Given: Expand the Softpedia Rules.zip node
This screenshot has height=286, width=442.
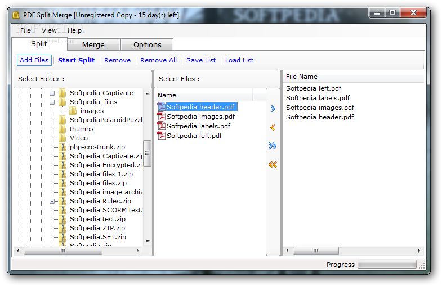Looking at the screenshot, I should 52,201.
